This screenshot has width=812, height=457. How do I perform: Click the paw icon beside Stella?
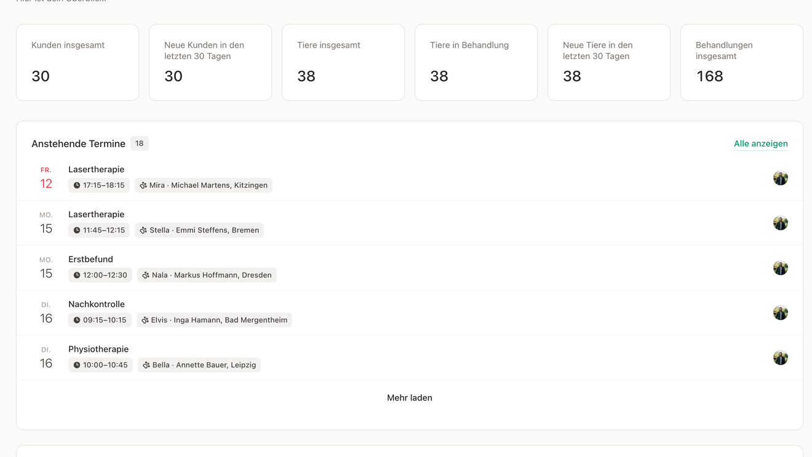[143, 230]
